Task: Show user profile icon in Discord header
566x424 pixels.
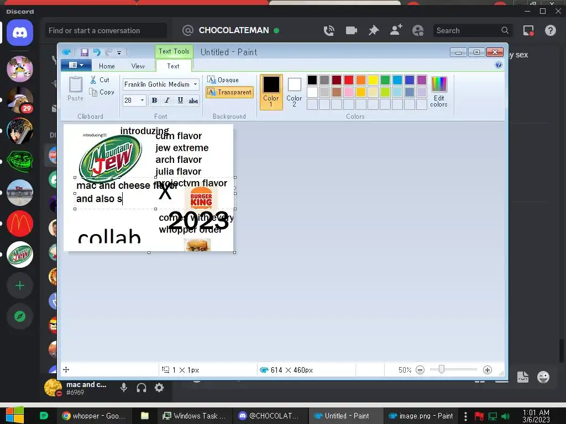Action: pos(418,31)
